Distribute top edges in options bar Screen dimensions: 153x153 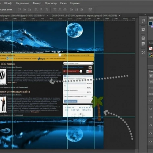coord(55,10)
